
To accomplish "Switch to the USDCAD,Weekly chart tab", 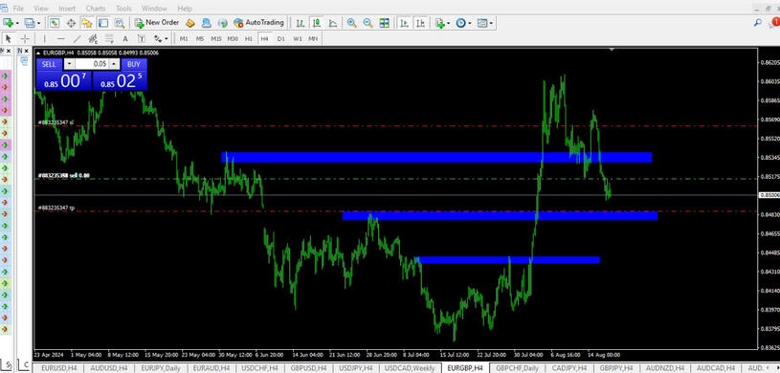I will [410, 368].
